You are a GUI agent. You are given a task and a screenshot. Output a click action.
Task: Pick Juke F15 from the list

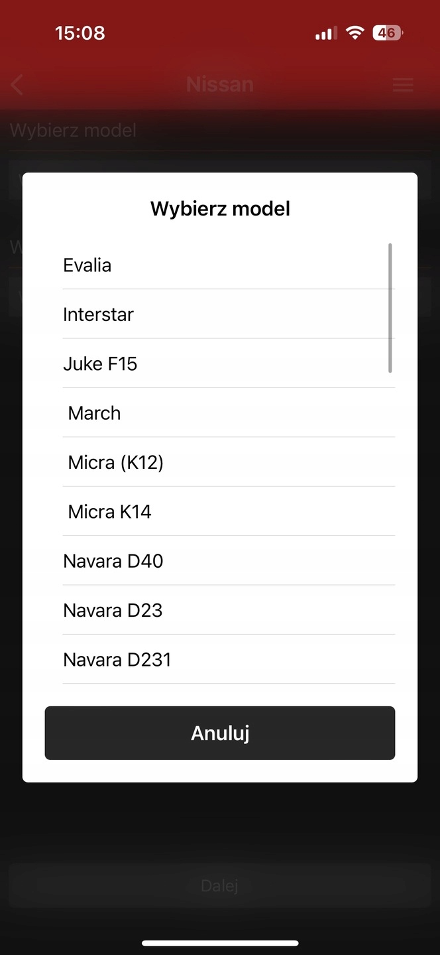point(100,363)
